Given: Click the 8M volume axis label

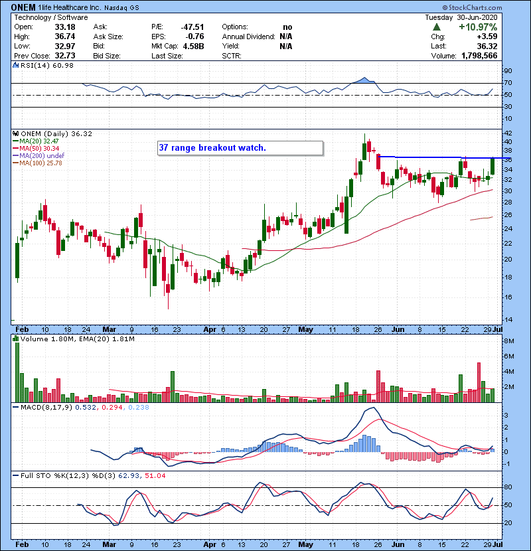Looking at the screenshot, I should (509, 341).
